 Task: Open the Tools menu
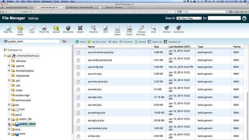coord(56,1)
